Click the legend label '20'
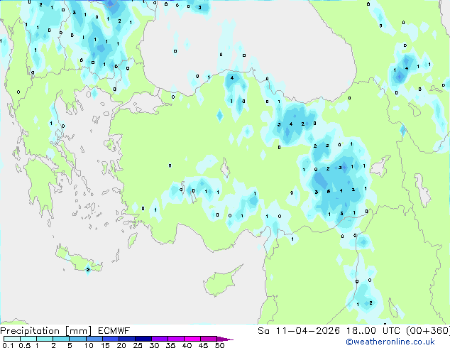Screen dimensions: 450x348 coord(121,345)
